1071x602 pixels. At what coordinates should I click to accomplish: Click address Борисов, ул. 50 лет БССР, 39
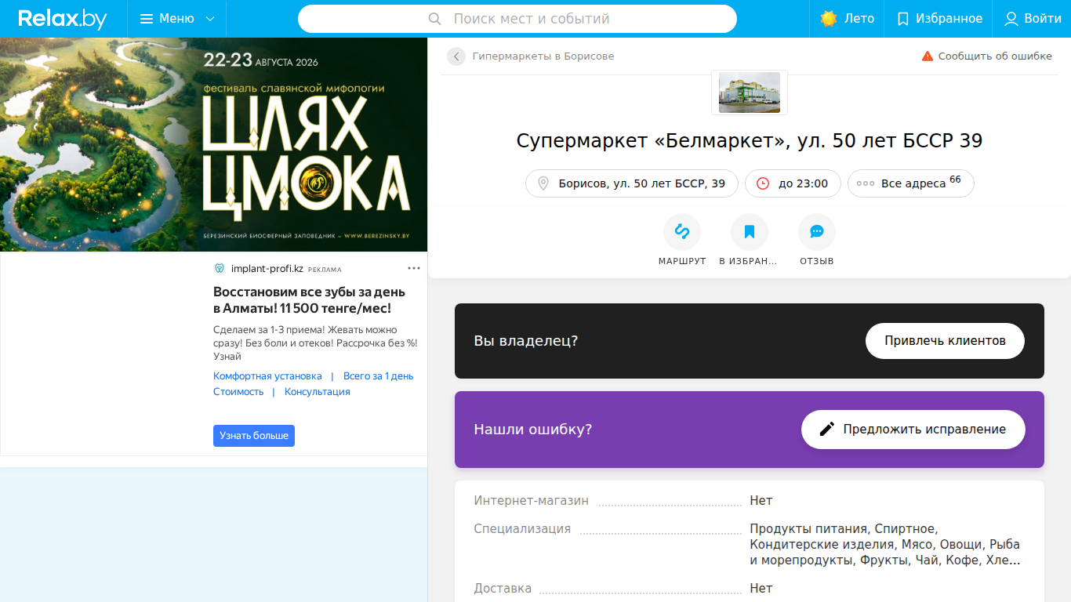(632, 183)
